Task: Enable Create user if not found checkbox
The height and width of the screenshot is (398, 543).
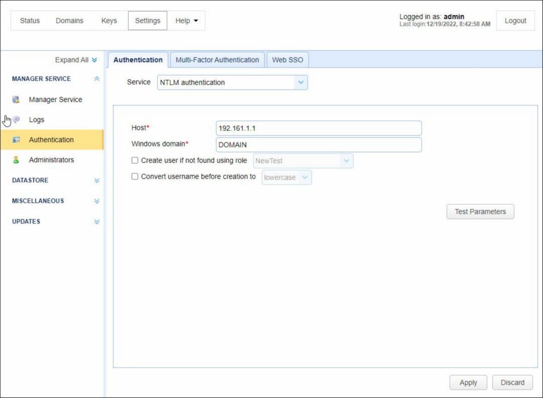Action: coord(135,160)
